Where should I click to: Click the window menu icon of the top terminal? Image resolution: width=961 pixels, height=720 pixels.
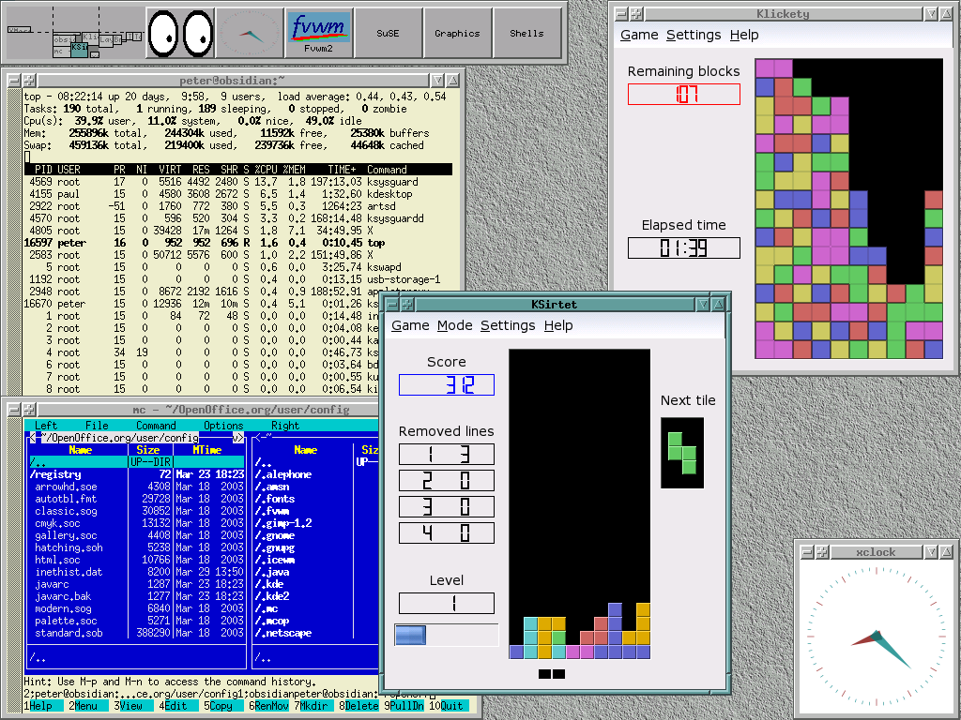pos(13,81)
